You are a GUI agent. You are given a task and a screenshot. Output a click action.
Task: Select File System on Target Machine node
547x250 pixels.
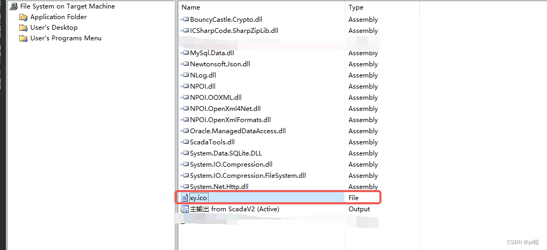tap(68, 6)
